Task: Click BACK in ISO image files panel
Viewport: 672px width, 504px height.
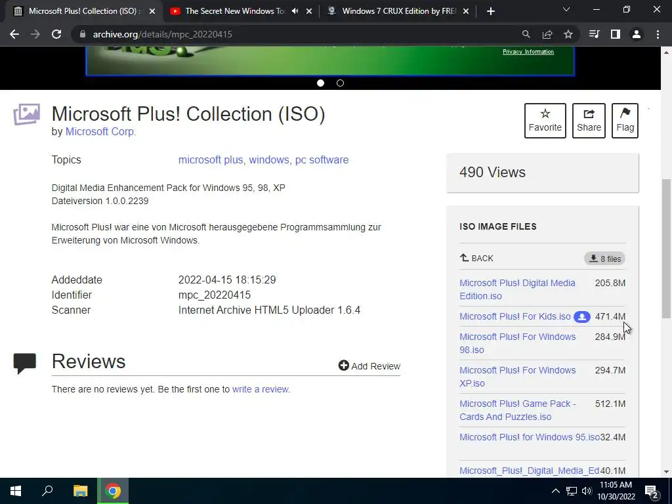Action: 476,259
